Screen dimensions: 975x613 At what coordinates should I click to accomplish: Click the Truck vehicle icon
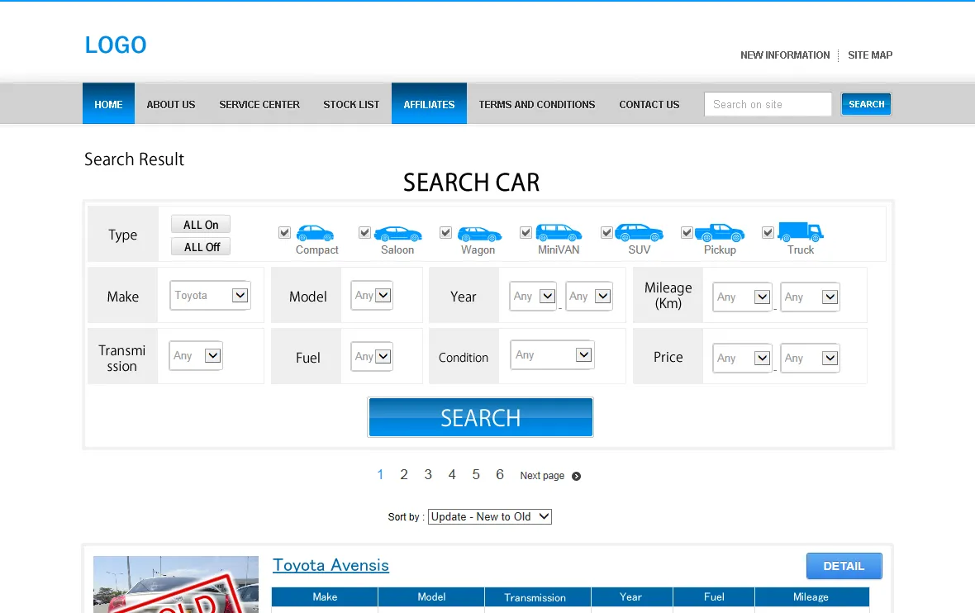point(800,231)
